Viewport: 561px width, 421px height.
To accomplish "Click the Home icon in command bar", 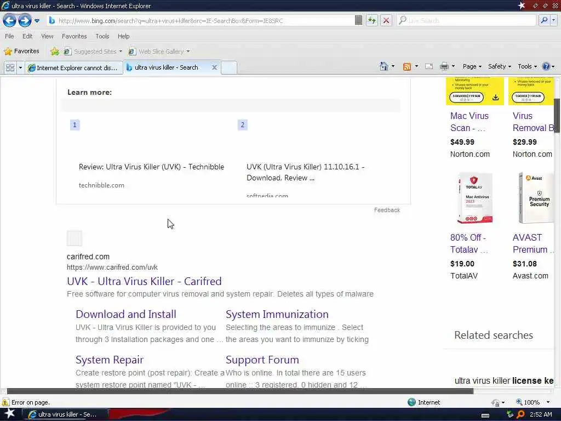I will pos(384,66).
